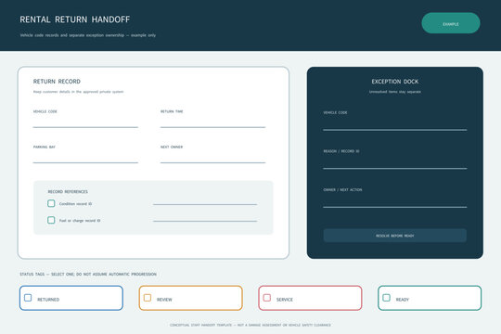Check the Condition record ID checkbox

tap(51, 203)
